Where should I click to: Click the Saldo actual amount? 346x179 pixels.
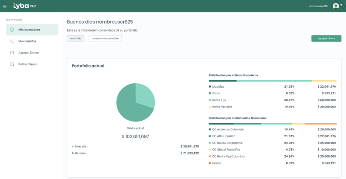[x=135, y=136]
